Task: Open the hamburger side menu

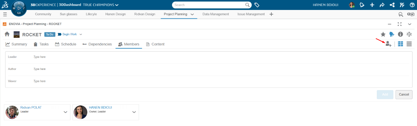Action: point(5,14)
